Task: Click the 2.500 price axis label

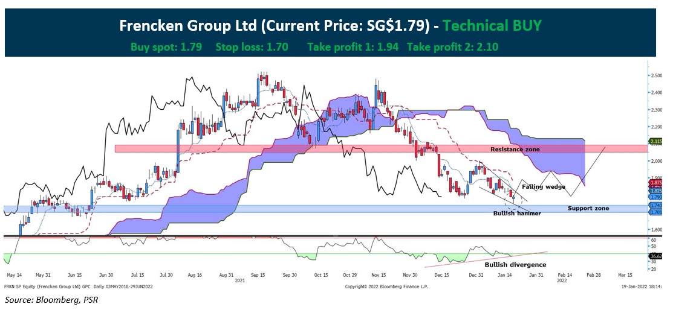Action: tap(658, 75)
